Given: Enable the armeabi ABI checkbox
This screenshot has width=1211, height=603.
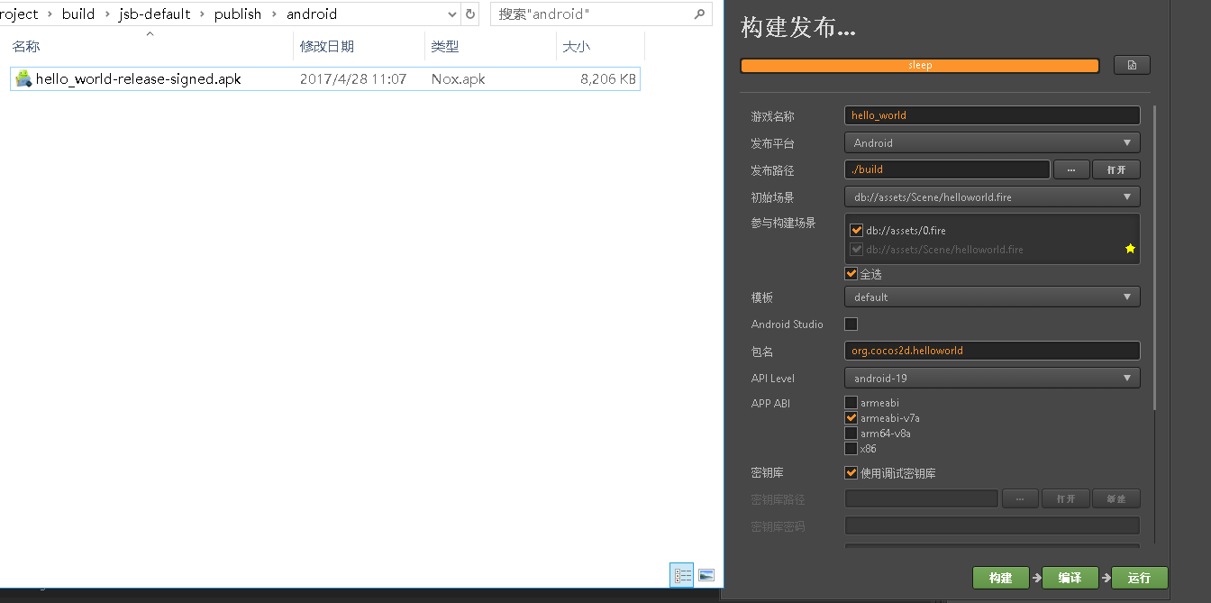Looking at the screenshot, I should click(x=851, y=403).
